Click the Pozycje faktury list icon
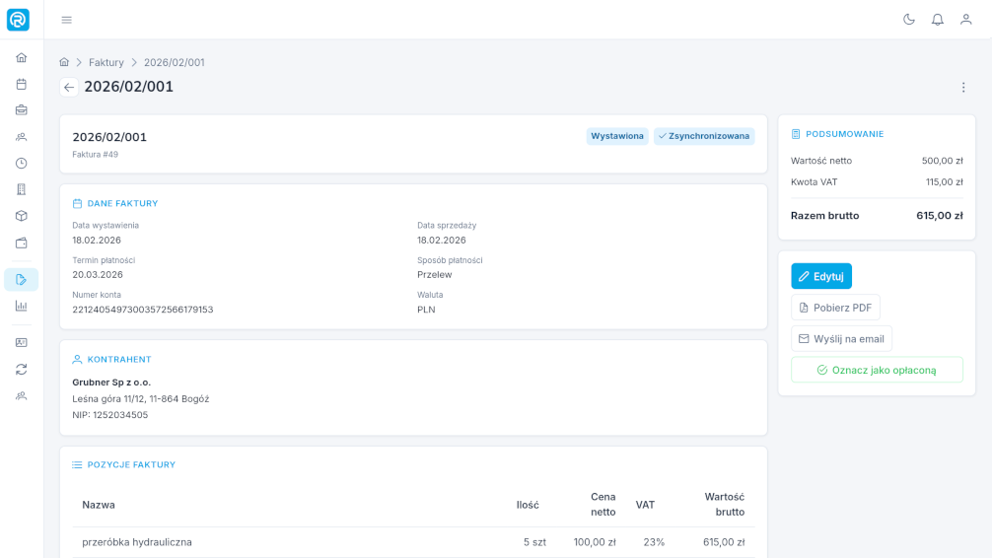The width and height of the screenshot is (992, 558). tap(77, 465)
